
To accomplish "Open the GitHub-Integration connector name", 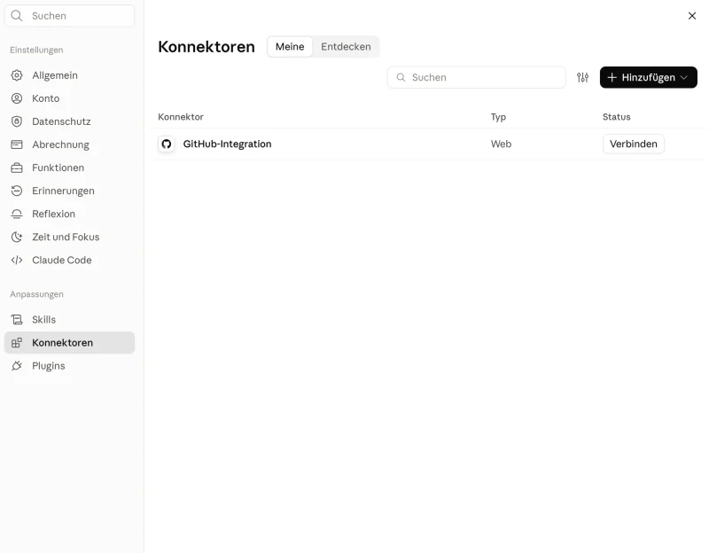I will (x=227, y=144).
